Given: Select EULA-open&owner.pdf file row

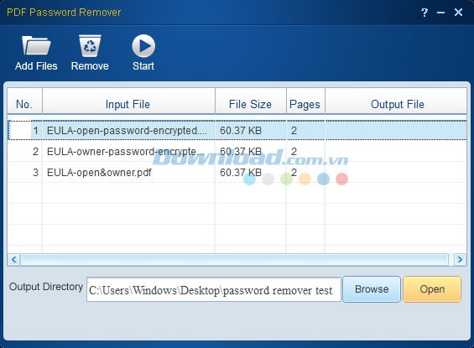Looking at the screenshot, I should pyautogui.click(x=237, y=172).
